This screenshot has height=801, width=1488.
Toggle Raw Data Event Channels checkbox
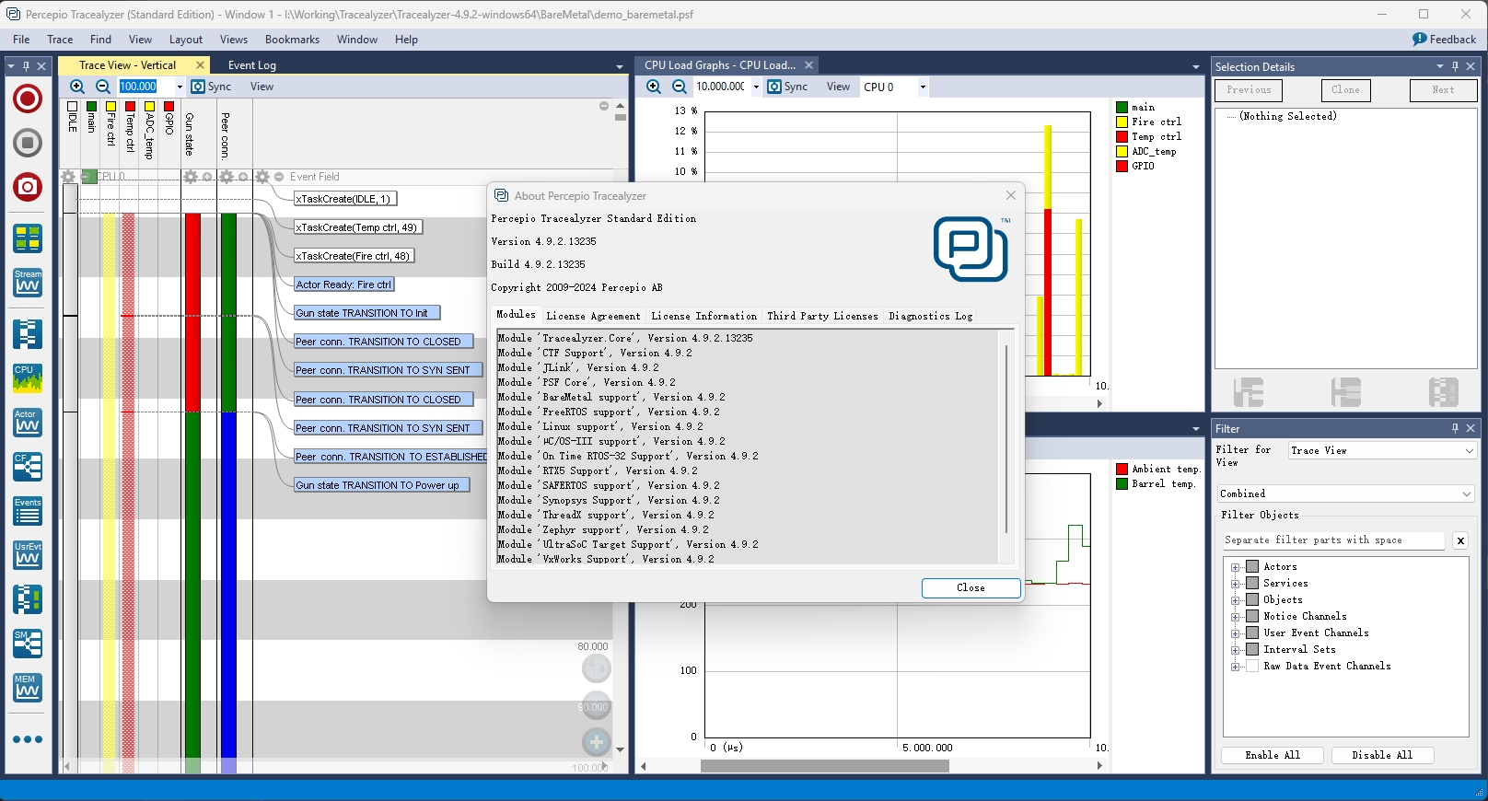coord(1252,666)
